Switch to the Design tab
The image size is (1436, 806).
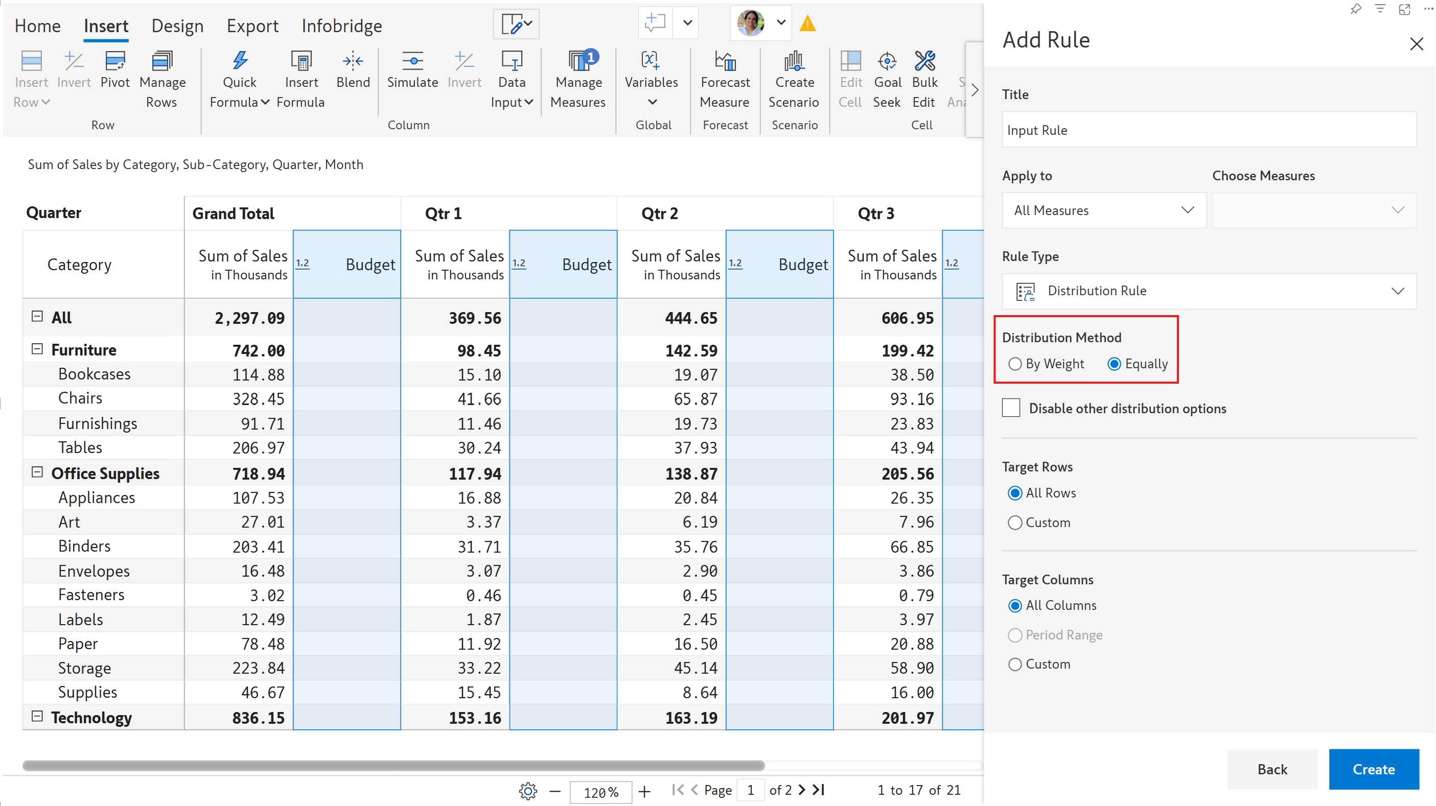pos(177,26)
